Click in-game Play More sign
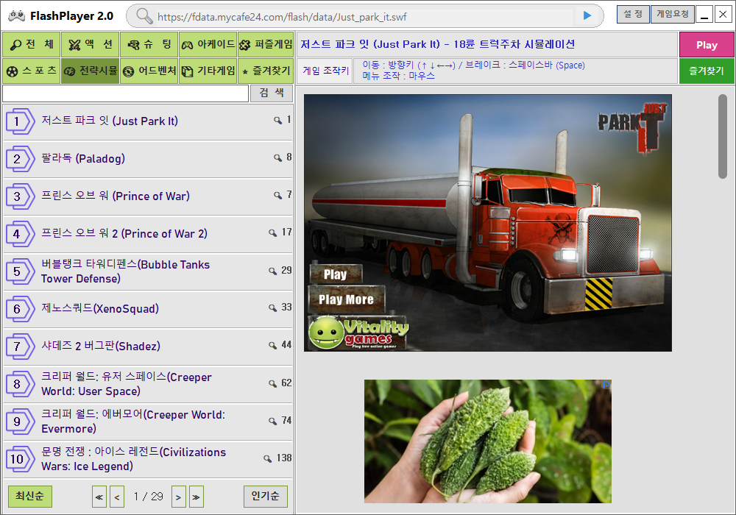The height and width of the screenshot is (515, 736). point(347,299)
